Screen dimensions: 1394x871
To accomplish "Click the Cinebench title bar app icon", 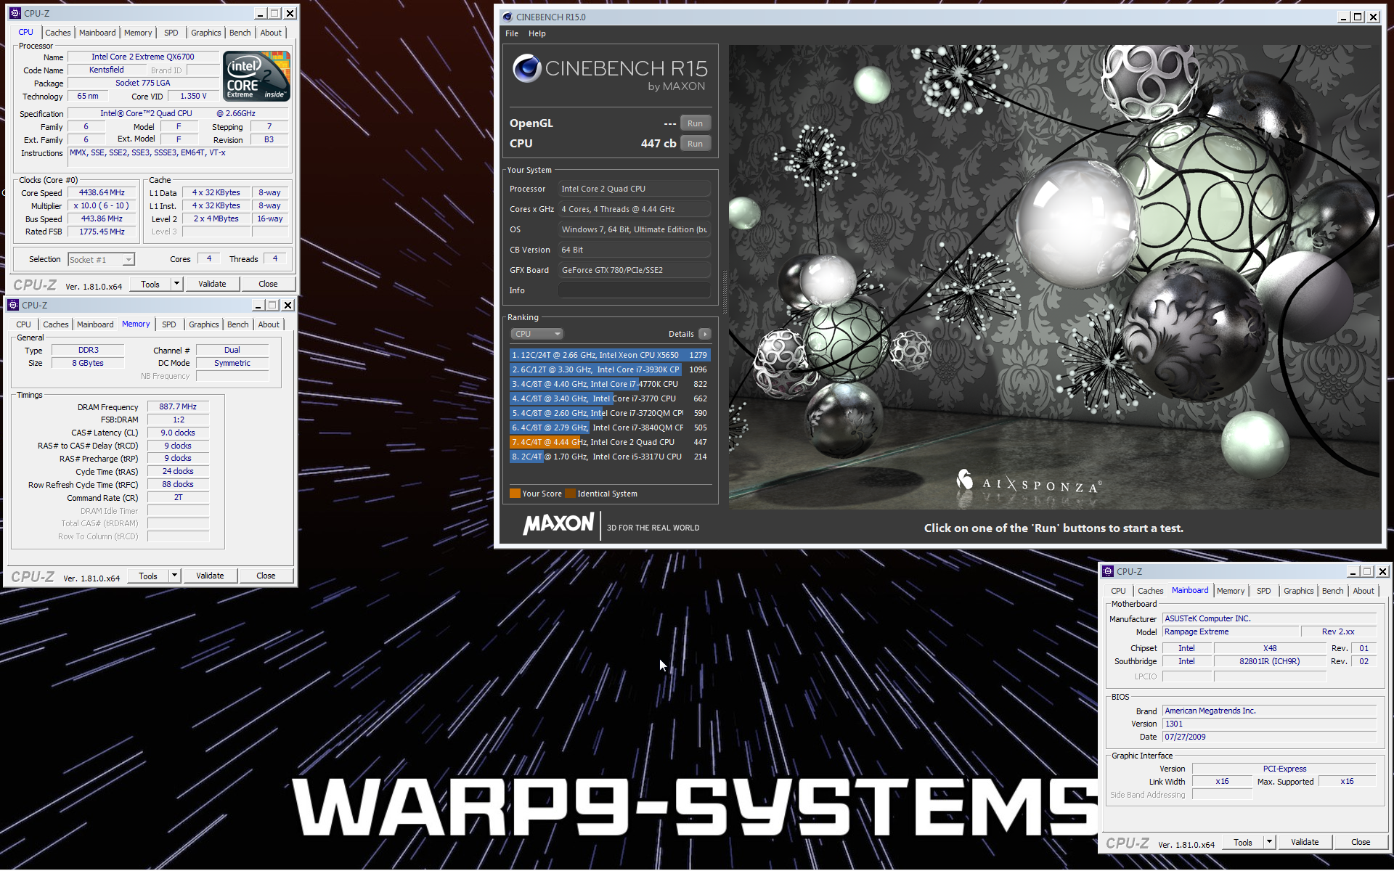I will pyautogui.click(x=508, y=17).
